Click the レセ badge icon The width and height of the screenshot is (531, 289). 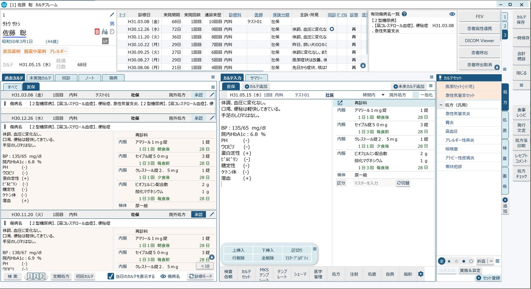click(x=105, y=41)
